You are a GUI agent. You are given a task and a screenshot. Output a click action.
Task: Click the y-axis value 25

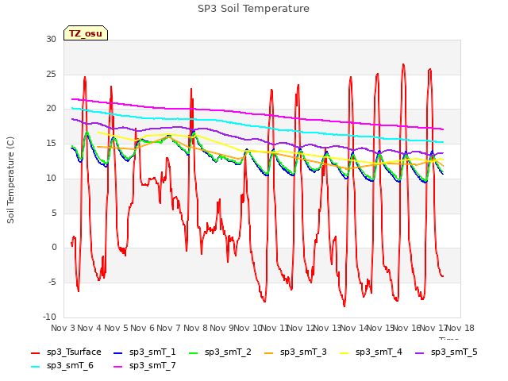point(51,74)
